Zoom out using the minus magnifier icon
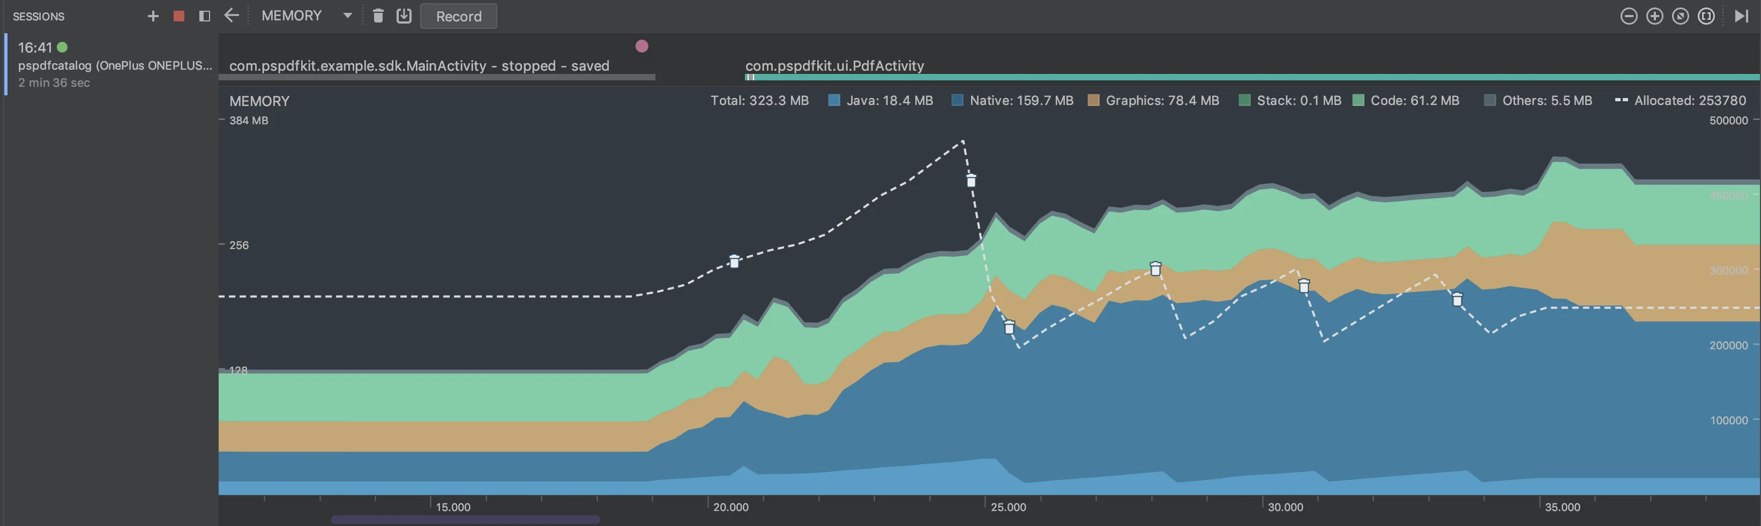Image resolution: width=1761 pixels, height=526 pixels. [1629, 15]
